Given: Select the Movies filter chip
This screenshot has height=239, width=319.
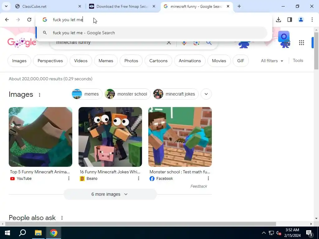Looking at the screenshot, I should (x=219, y=61).
